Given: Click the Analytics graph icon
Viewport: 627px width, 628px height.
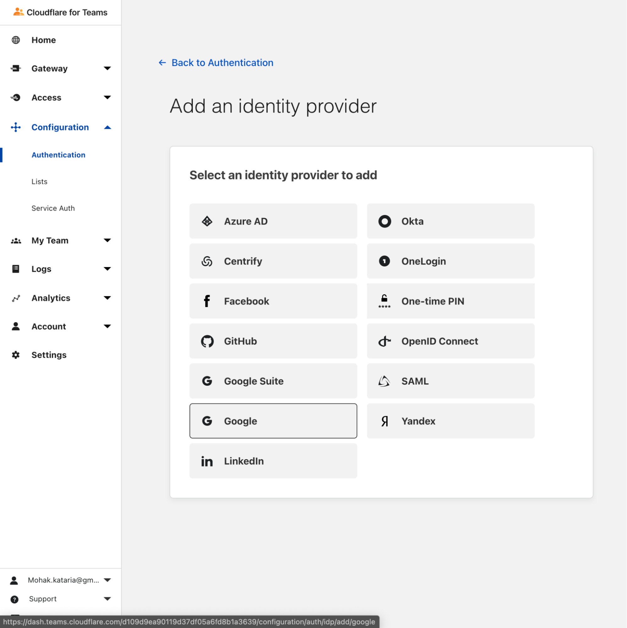Looking at the screenshot, I should (16, 298).
